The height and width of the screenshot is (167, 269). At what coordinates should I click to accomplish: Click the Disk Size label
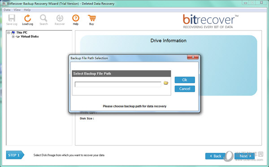[x=87, y=119]
